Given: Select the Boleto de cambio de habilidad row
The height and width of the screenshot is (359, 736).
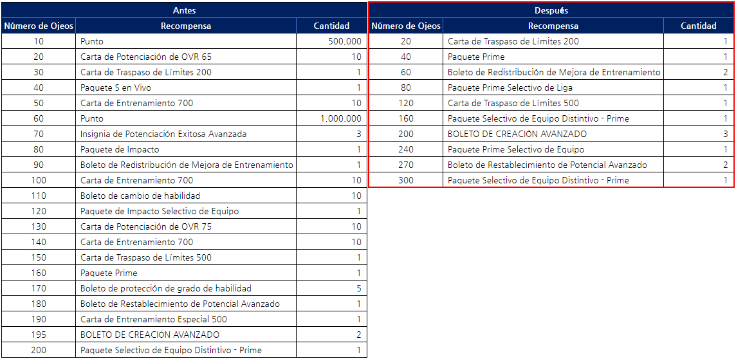Looking at the screenshot, I should click(x=140, y=196).
